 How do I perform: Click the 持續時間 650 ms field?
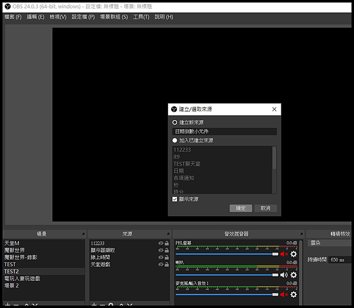click(341, 260)
